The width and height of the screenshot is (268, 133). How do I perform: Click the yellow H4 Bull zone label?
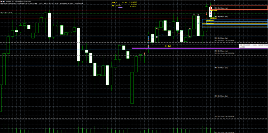[x=168, y=46]
